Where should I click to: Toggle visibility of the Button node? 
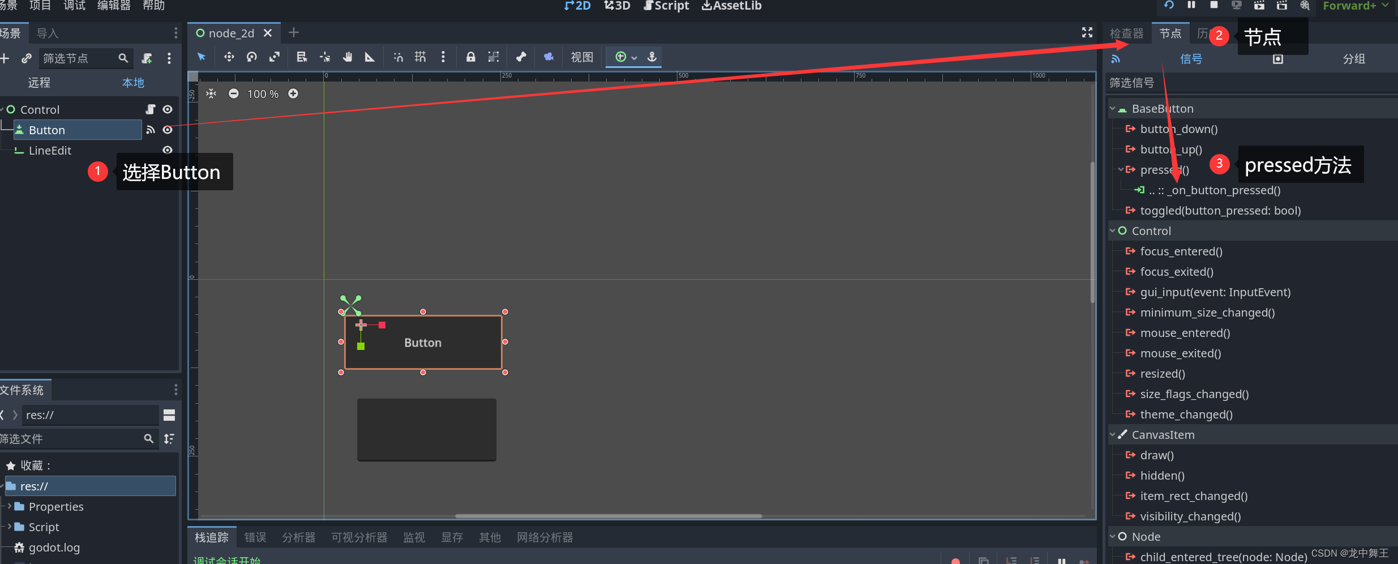168,130
